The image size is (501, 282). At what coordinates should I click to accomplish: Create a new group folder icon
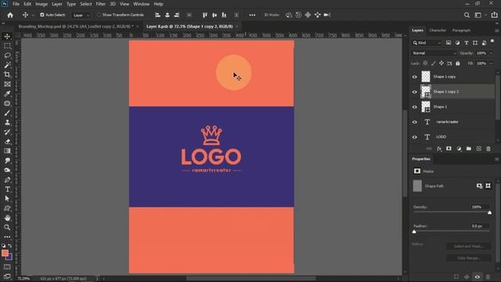(x=469, y=149)
